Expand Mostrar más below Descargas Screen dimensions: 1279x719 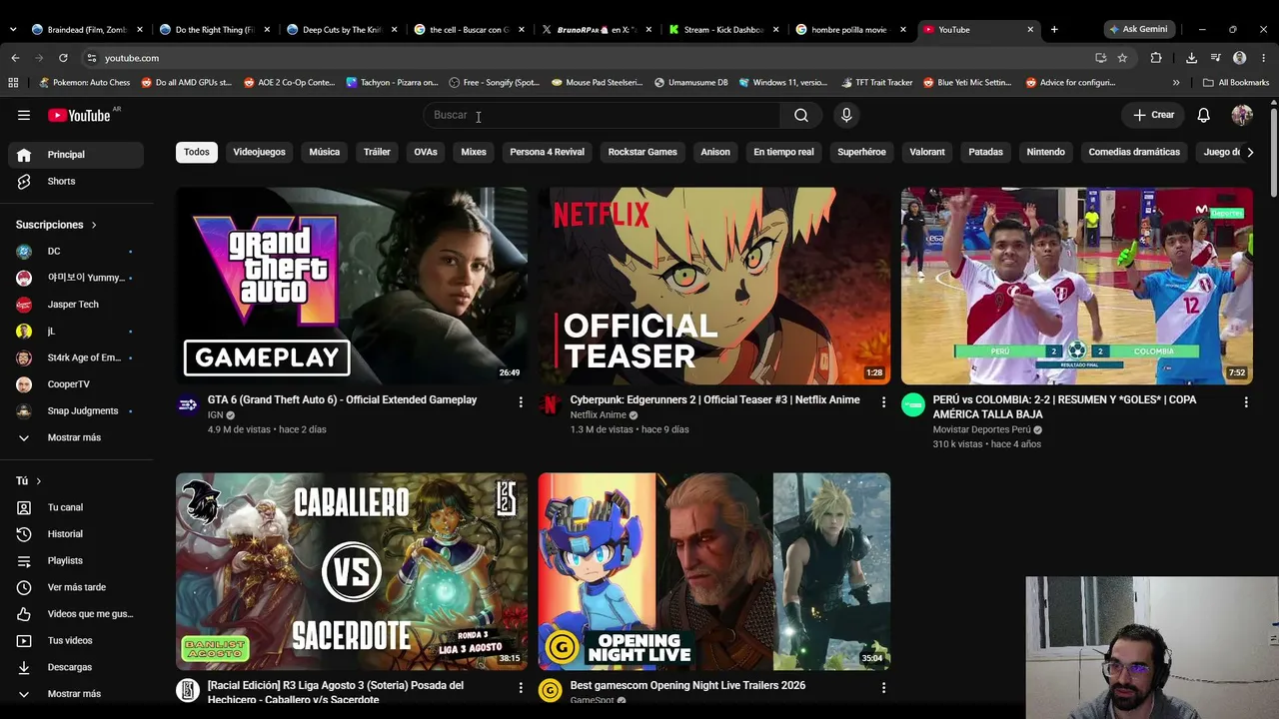pyautogui.click(x=76, y=694)
